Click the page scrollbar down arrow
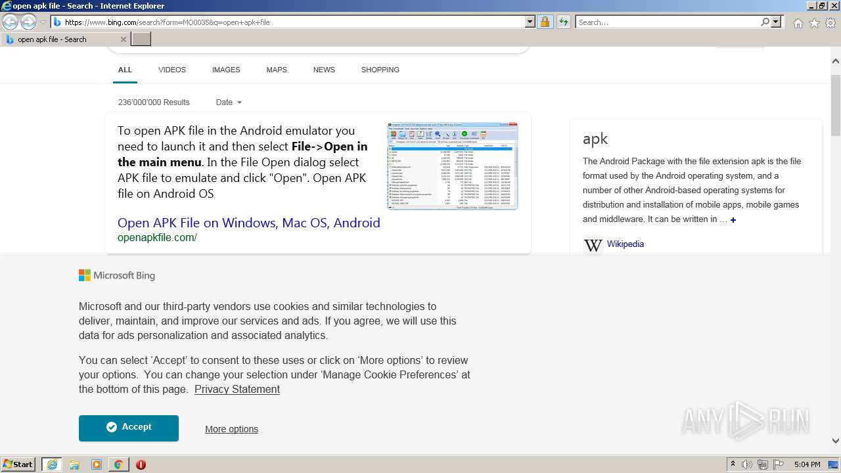 [836, 441]
